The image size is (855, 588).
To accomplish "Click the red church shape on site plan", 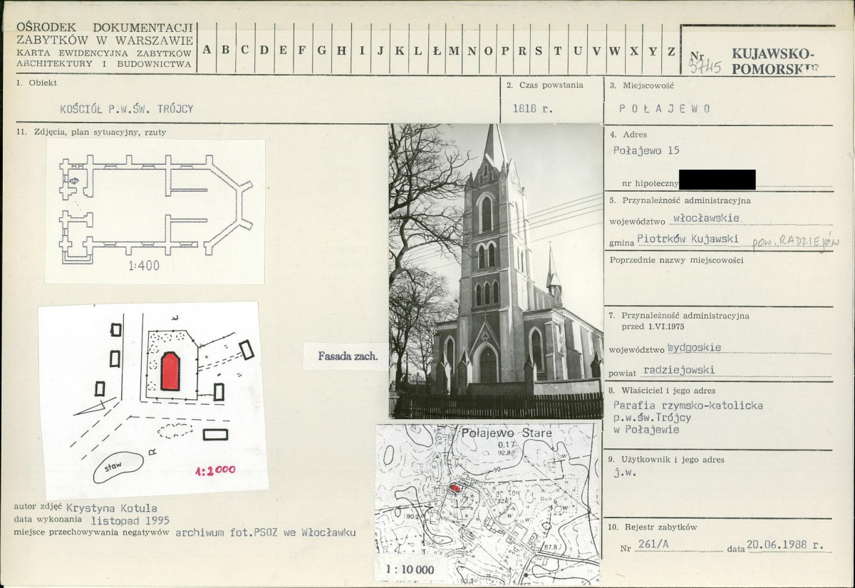I will 170,371.
